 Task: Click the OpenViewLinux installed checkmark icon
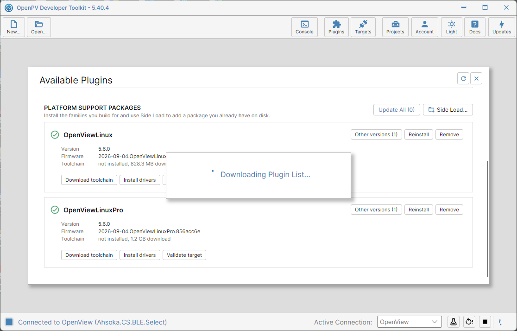pyautogui.click(x=55, y=134)
